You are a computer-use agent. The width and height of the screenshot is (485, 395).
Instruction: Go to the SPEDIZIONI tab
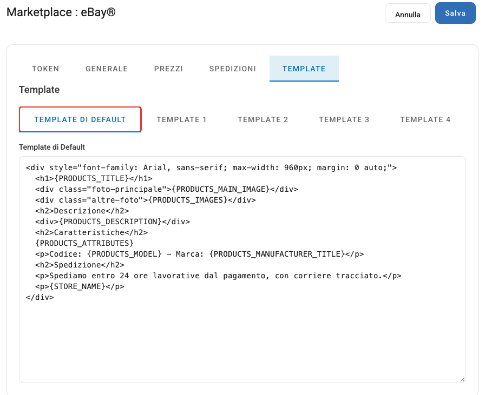233,69
